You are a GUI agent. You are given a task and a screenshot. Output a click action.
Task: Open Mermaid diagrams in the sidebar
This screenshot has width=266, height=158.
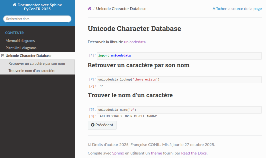(20, 41)
